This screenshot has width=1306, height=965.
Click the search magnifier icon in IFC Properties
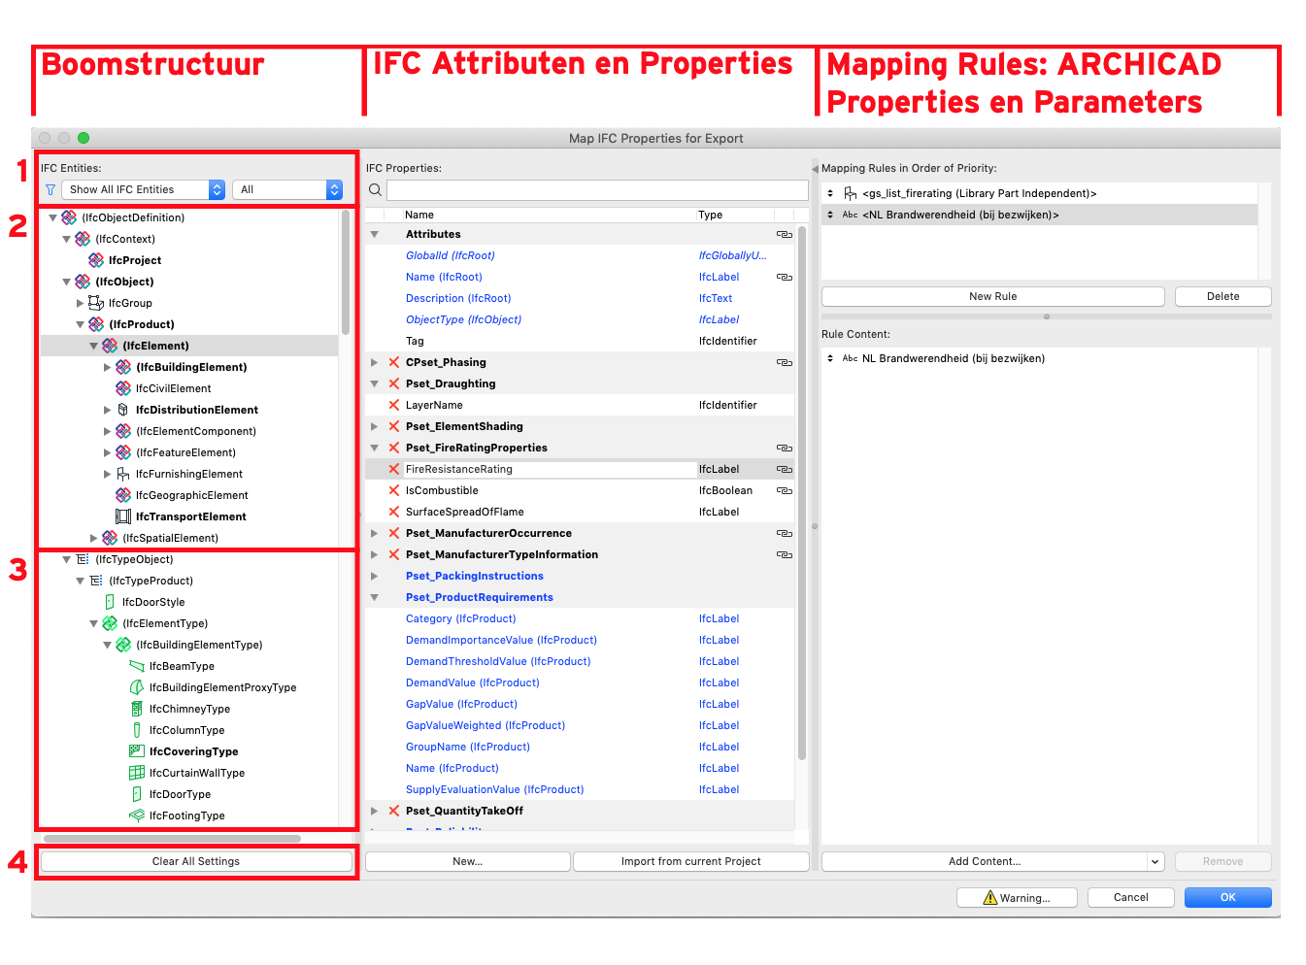click(375, 190)
